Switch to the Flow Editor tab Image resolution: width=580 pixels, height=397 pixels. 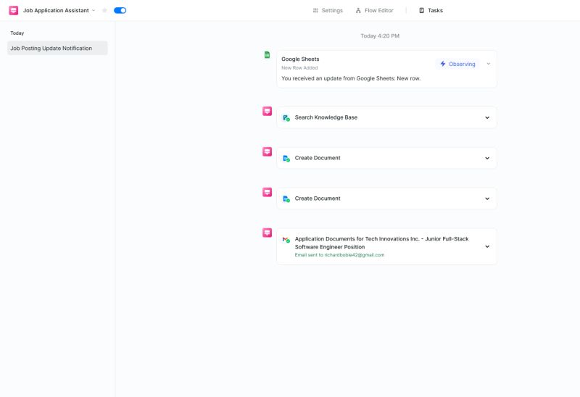click(x=374, y=10)
